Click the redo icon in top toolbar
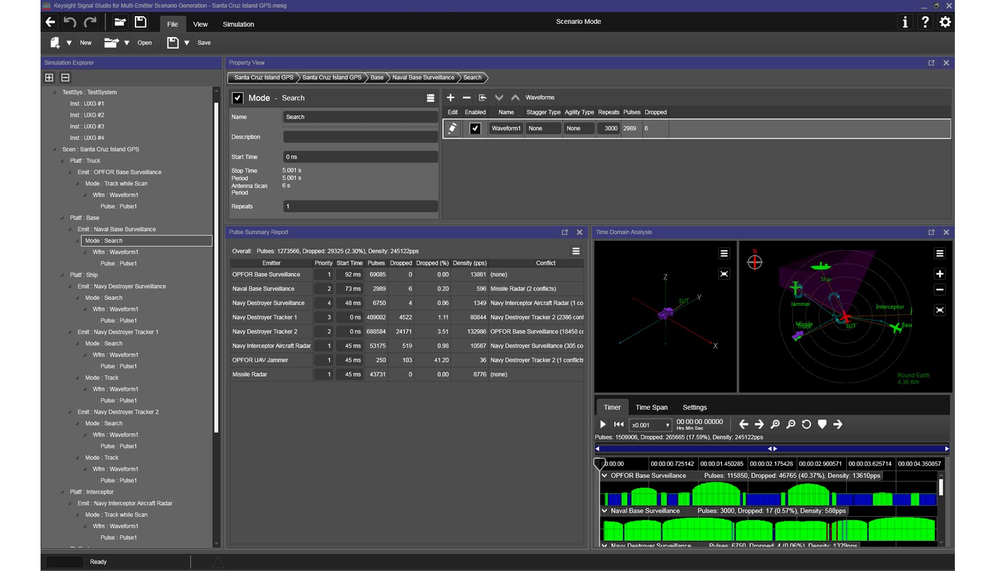Screen dimensions: 1000x571 pos(90,22)
